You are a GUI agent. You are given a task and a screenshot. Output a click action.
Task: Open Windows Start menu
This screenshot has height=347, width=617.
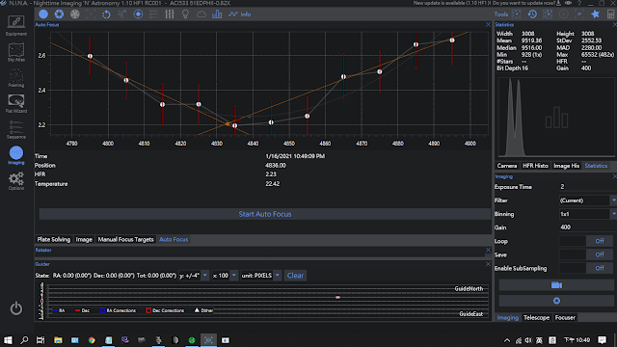[x=8, y=340]
